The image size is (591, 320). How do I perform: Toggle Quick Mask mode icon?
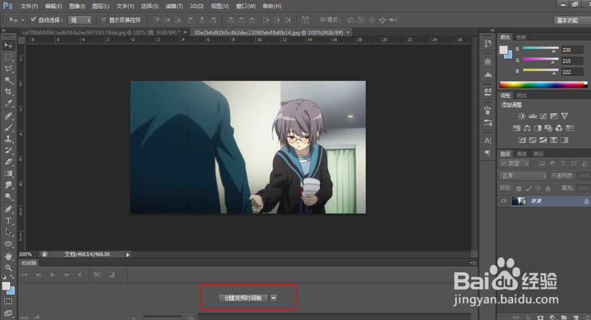pos(8,302)
